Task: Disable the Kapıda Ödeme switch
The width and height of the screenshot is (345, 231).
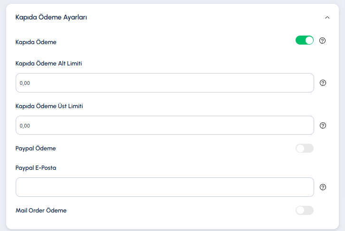Action: point(305,40)
